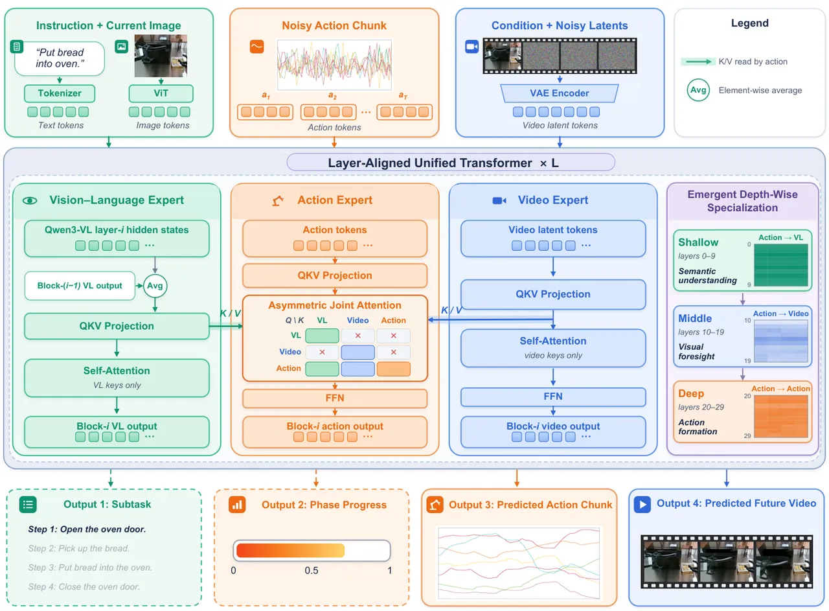The width and height of the screenshot is (829, 611).
Task: Click the red X in VL row, Video column
Action: [358, 335]
